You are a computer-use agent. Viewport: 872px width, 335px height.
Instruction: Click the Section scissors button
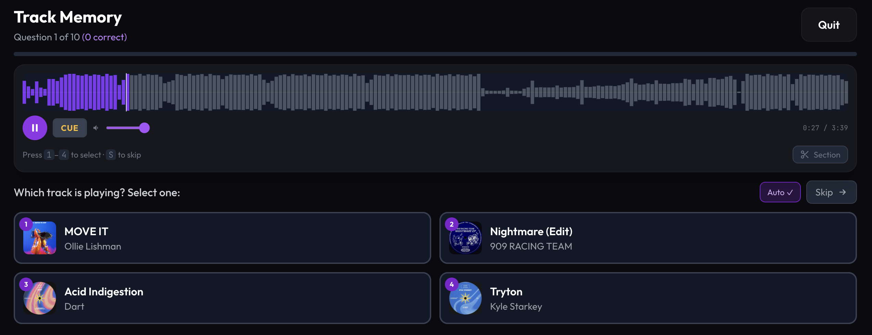click(x=820, y=155)
